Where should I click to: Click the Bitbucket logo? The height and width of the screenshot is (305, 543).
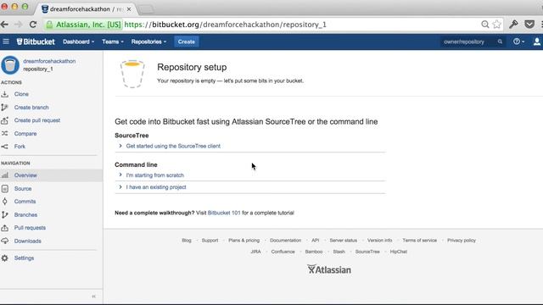(36, 42)
